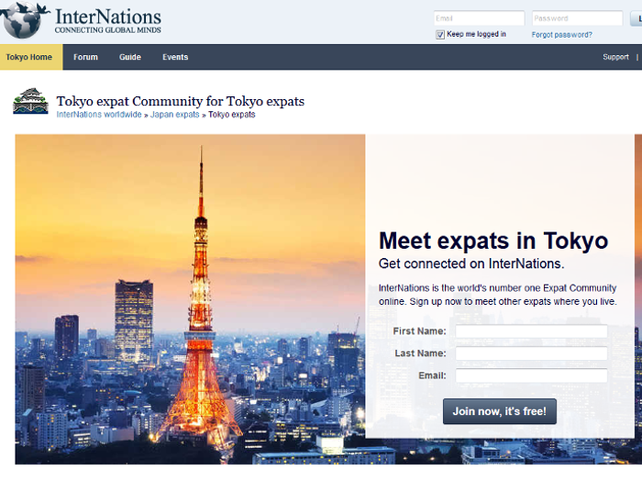The image size is (642, 482).
Task: Select the signup form Email field
Action: click(x=531, y=376)
